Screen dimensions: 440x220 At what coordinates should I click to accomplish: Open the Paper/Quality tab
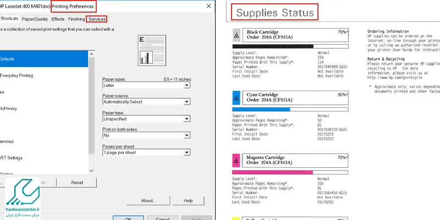[x=35, y=19]
